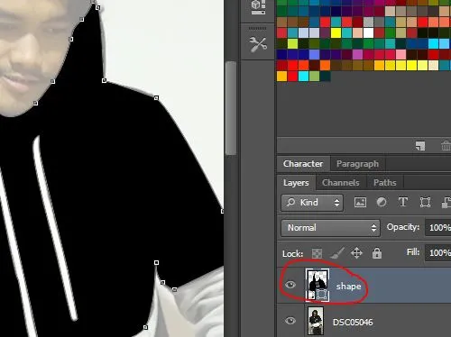Click the shape layer name

[348, 287]
